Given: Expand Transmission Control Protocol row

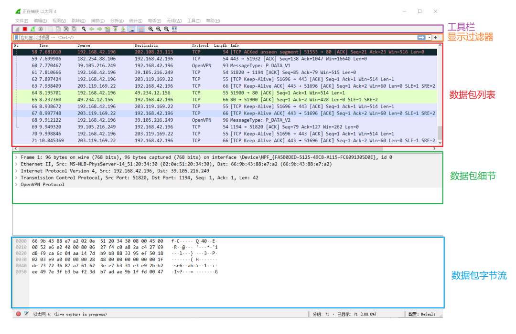Looking at the screenshot, I should coord(16,178).
